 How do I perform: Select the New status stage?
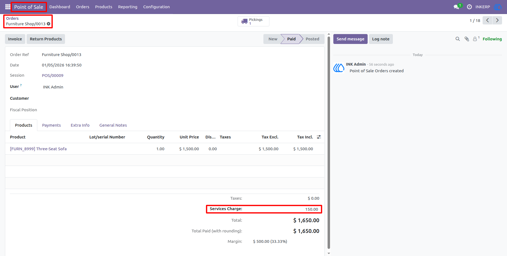tap(273, 39)
